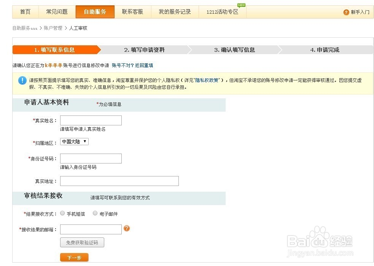Open the 归属地区 dropdown showing 中国大陆

pos(74,141)
